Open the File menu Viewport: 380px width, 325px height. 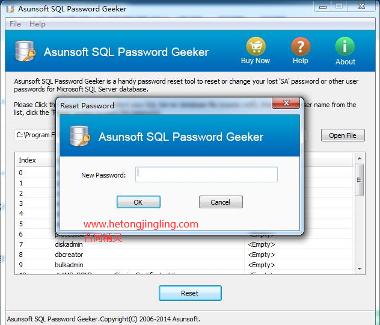[x=15, y=24]
